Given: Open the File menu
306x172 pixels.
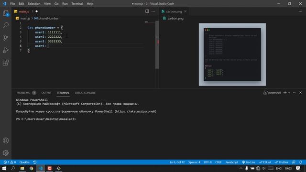Looking at the screenshot, I should 12,4.
